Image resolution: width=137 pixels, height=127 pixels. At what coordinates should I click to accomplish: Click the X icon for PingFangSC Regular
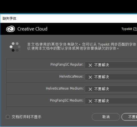(x=90, y=65)
